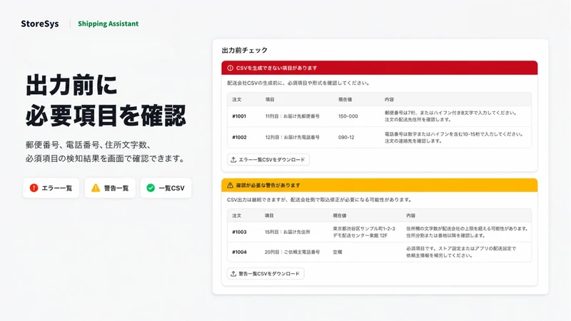This screenshot has width=571, height=321.
Task: Open the Shipping Assistant link
Action: tap(108, 24)
